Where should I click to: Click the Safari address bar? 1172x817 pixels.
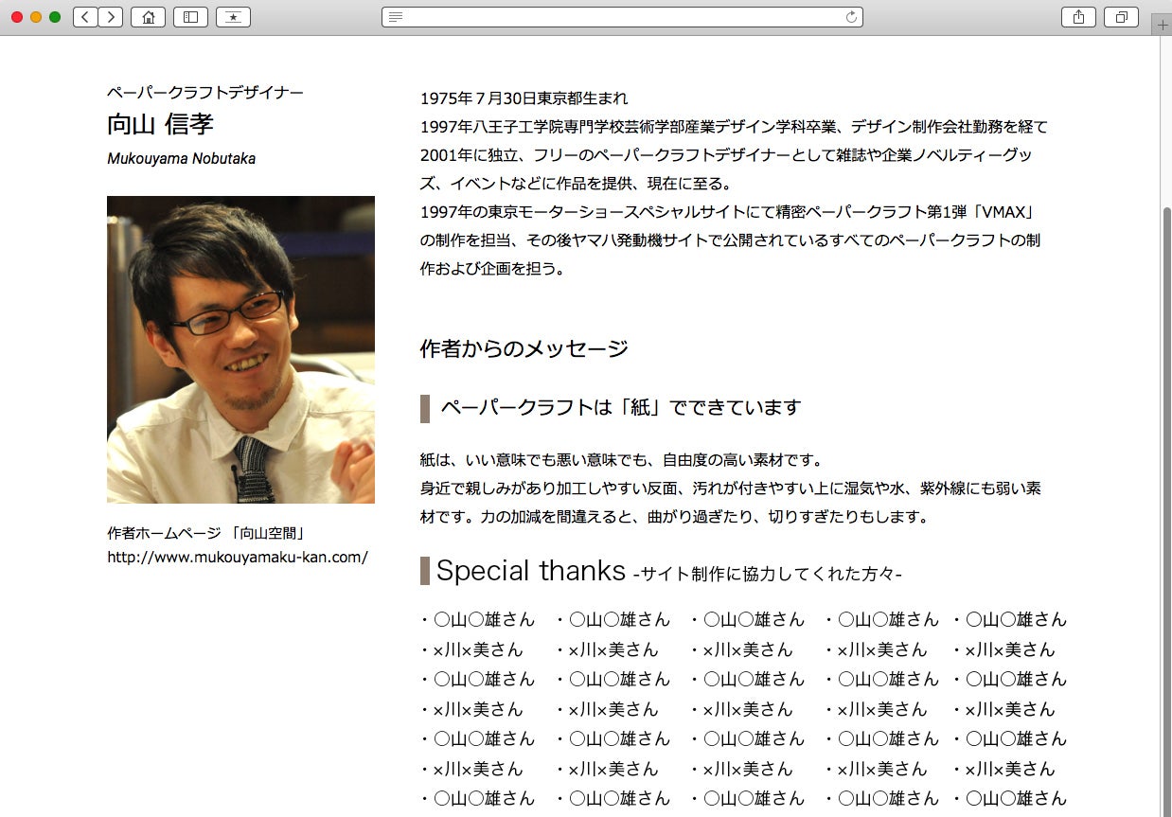click(x=622, y=17)
